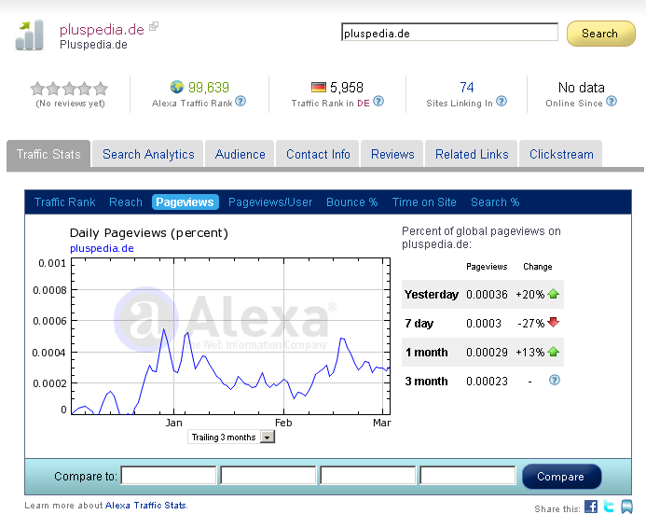This screenshot has width=646, height=528.
Task: Focus the fourth Compare to input field
Action: tap(468, 476)
